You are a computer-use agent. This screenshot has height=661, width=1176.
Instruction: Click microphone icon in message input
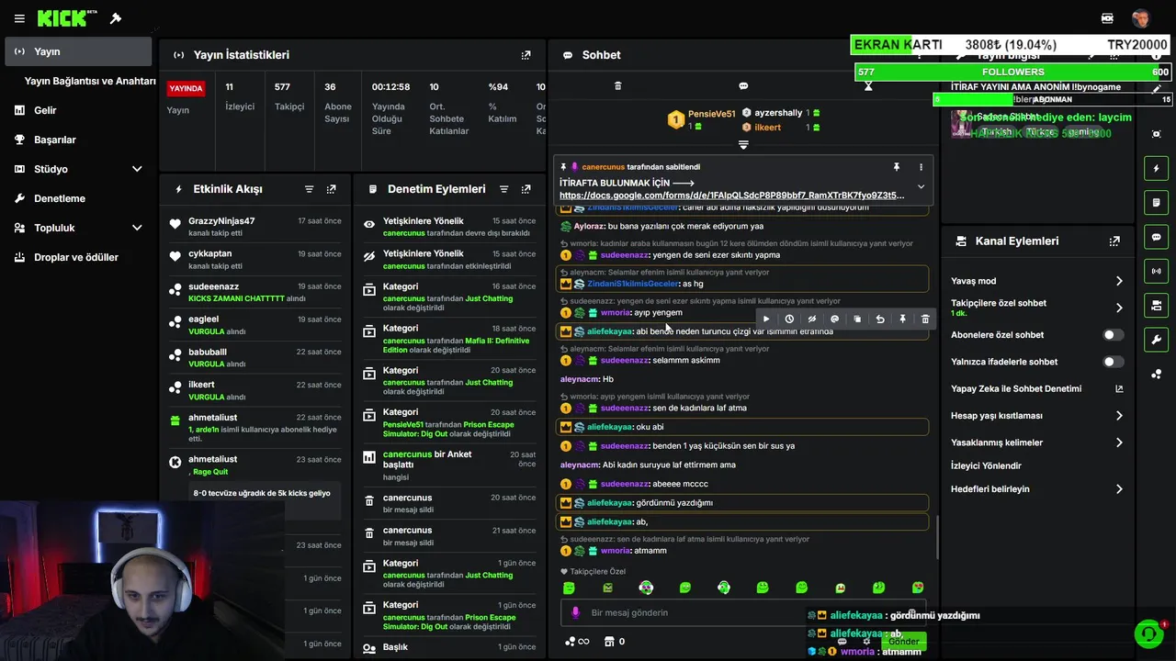coord(575,612)
